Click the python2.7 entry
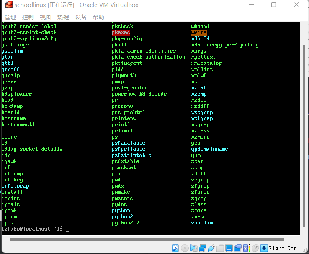Screen dimensions: 309x254 click(125, 223)
